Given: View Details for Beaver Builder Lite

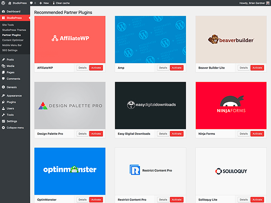Looking at the screenshot, I should click(x=243, y=68).
